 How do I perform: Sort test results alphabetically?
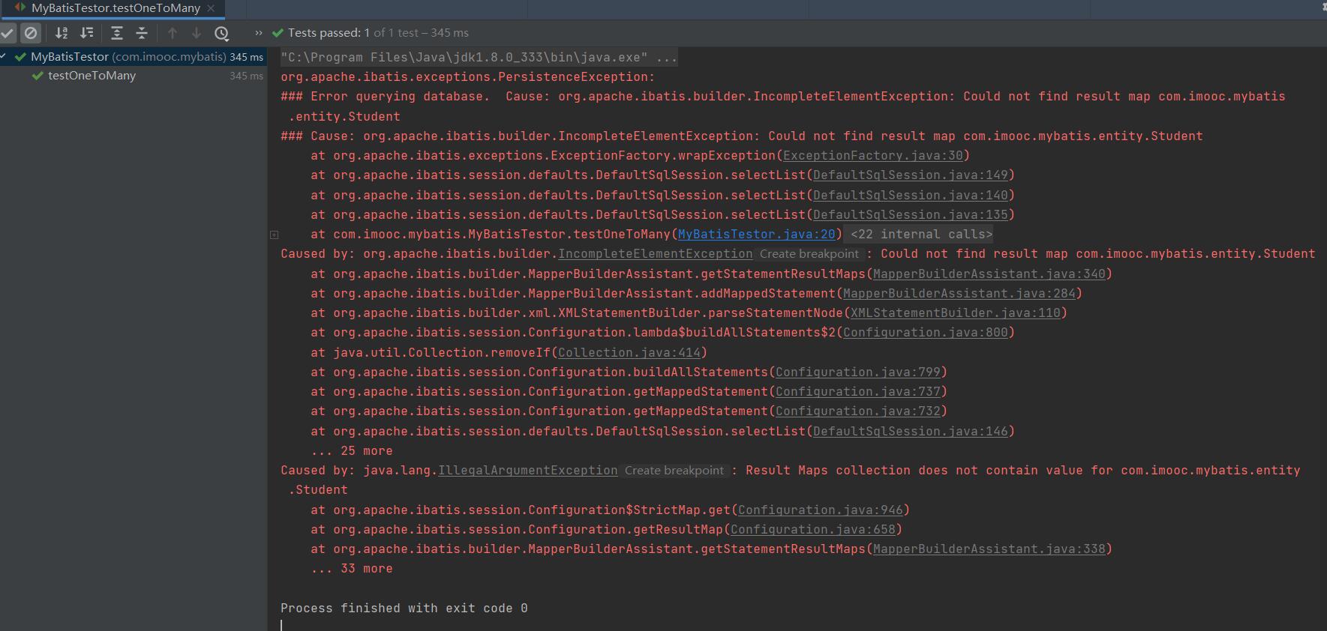[x=62, y=33]
